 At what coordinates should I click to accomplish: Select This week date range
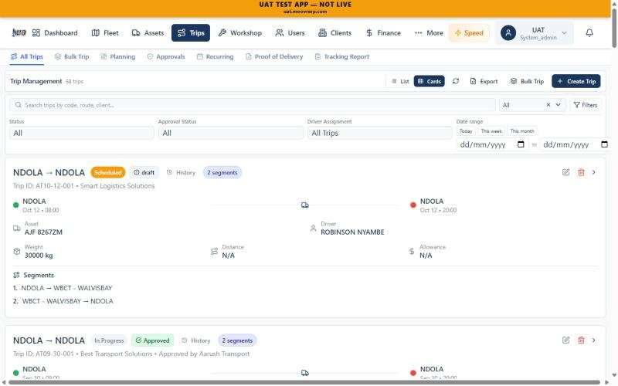tap(491, 131)
